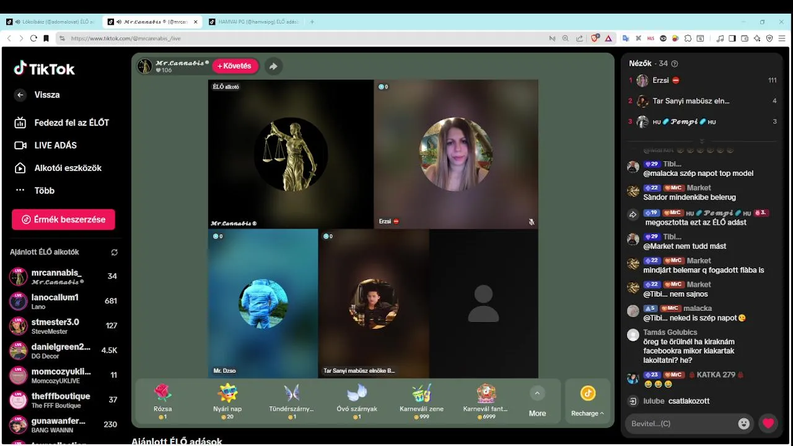Viewport: 793px width, 446px height.
Task: Open thefffboutique live stream
Action: [x=63, y=400]
